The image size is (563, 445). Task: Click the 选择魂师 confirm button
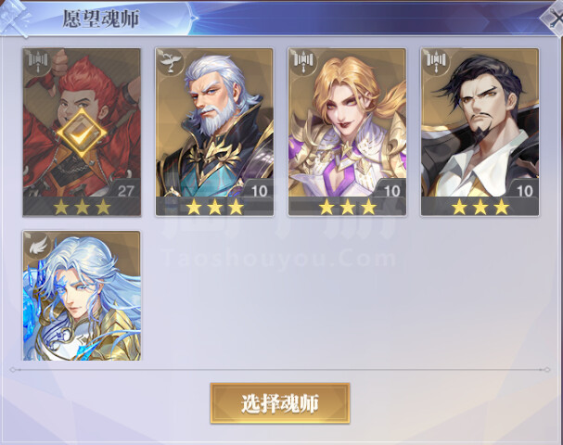(x=280, y=403)
